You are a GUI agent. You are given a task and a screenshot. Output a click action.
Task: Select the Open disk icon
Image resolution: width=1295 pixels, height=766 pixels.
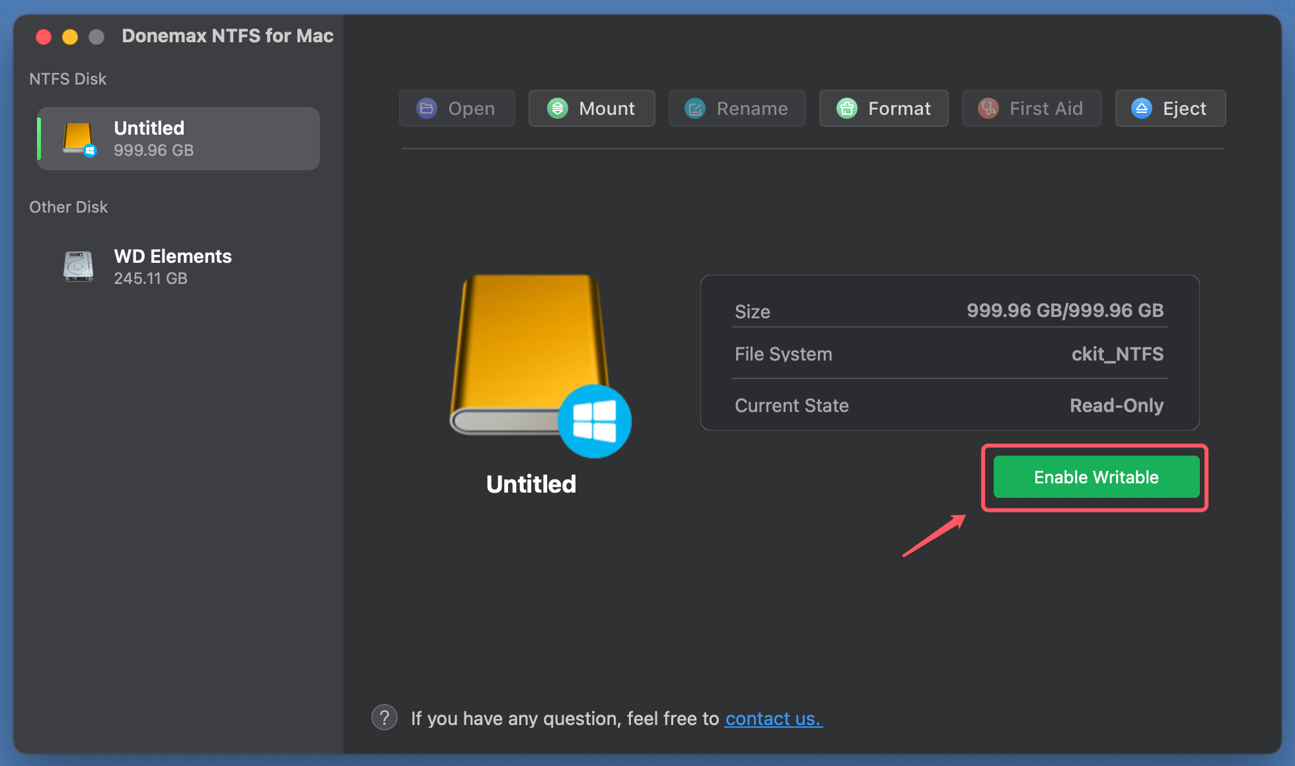[427, 108]
